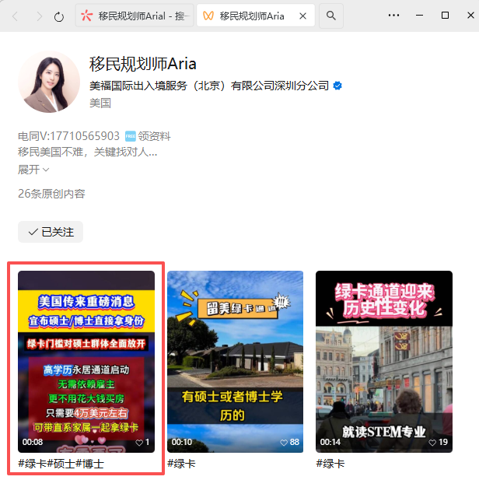Select the active tab 移民规划师Aria
Viewport: 479px width, 480px height.
point(256,16)
